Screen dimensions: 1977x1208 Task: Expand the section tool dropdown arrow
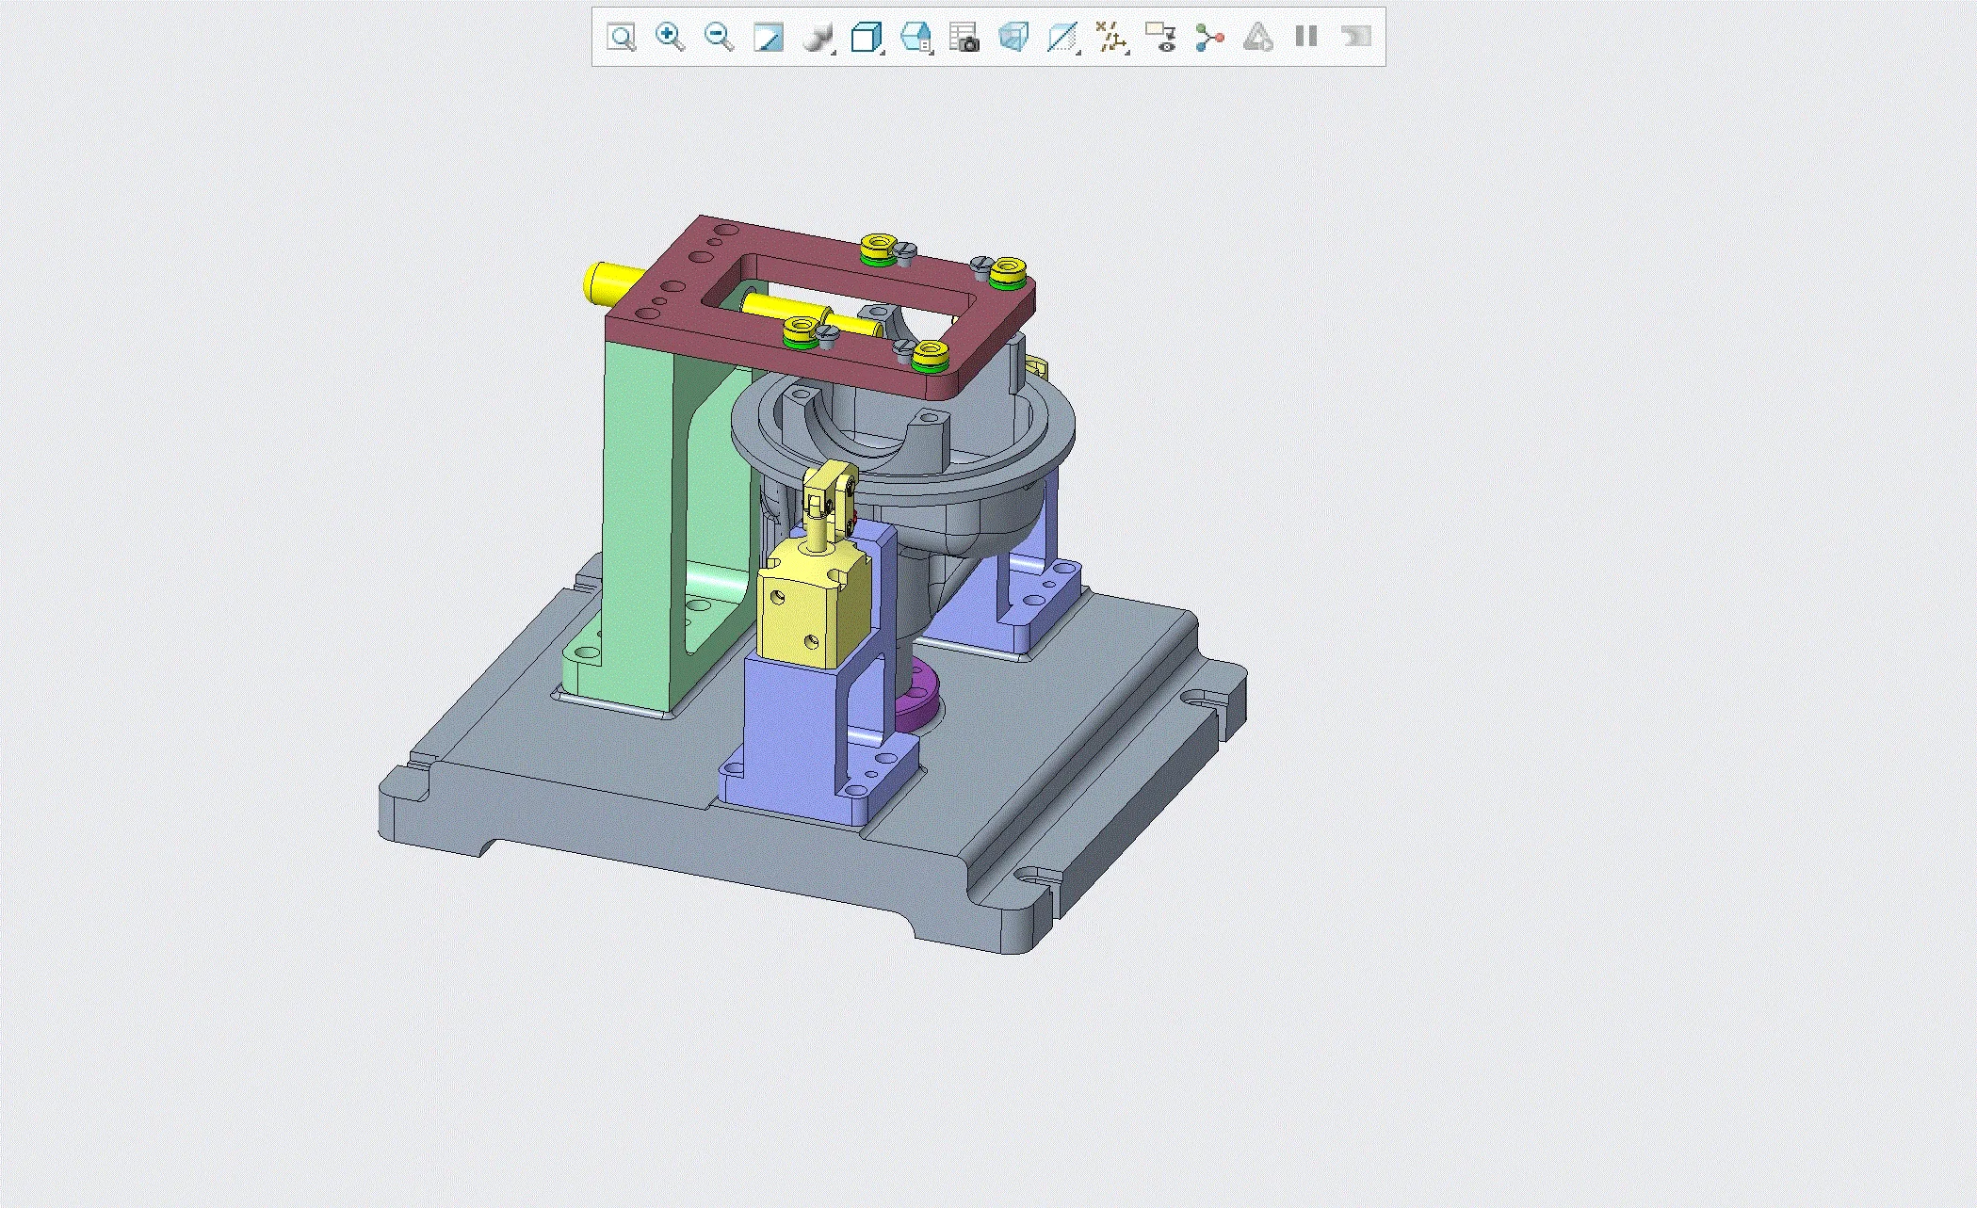pos(1079,53)
